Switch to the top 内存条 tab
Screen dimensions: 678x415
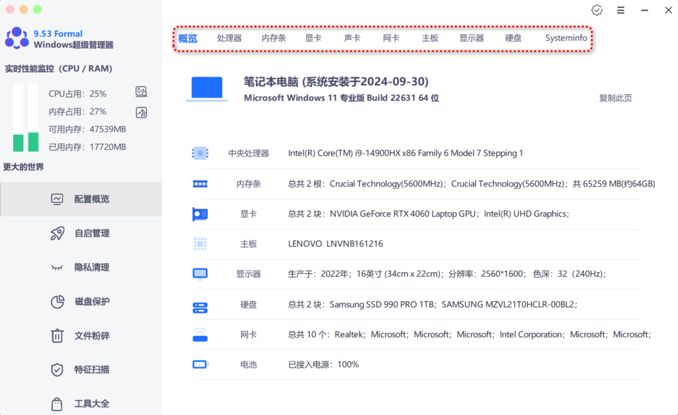(x=274, y=38)
